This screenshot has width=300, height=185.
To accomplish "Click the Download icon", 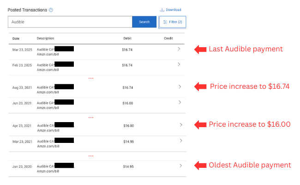I will click(162, 10).
